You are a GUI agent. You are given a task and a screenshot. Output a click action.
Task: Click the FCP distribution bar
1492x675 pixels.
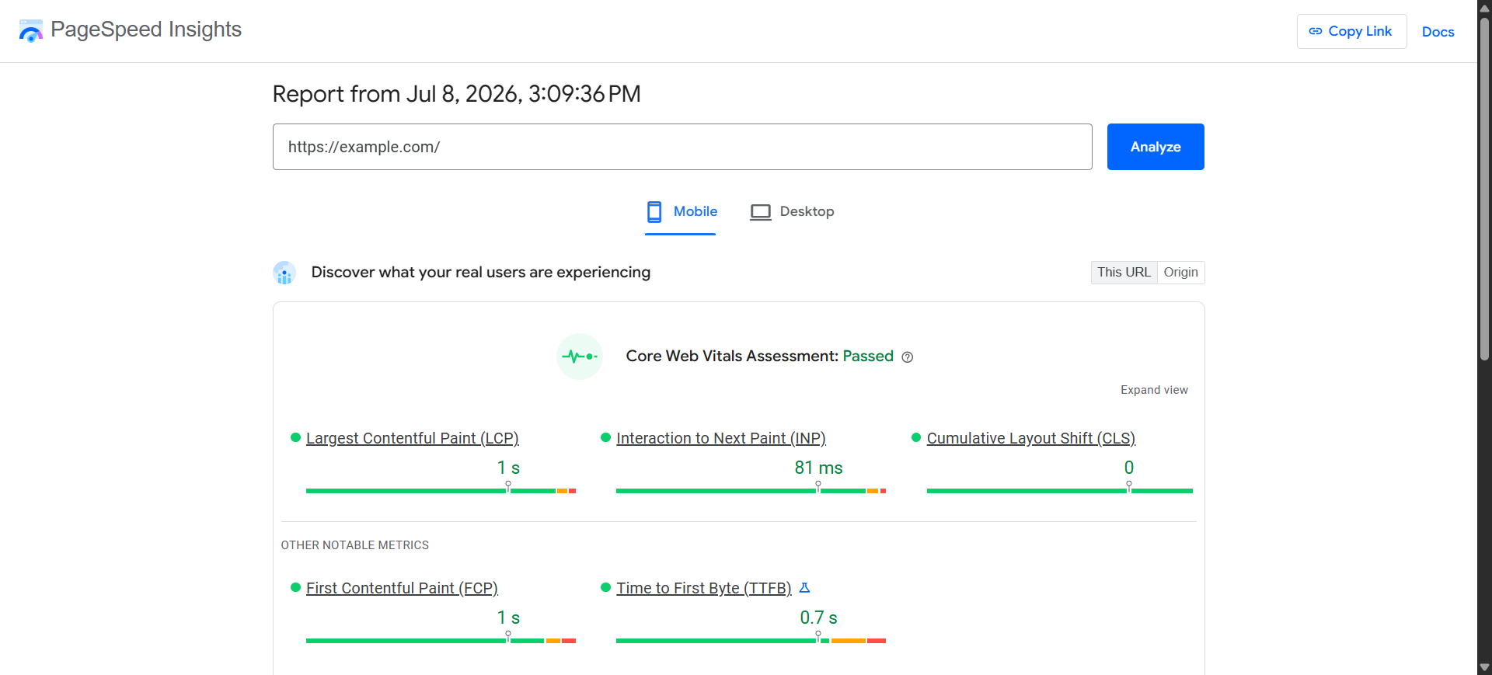(441, 641)
